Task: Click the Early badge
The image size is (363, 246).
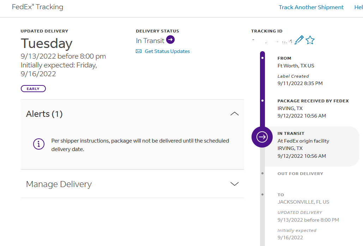Action: tap(33, 89)
